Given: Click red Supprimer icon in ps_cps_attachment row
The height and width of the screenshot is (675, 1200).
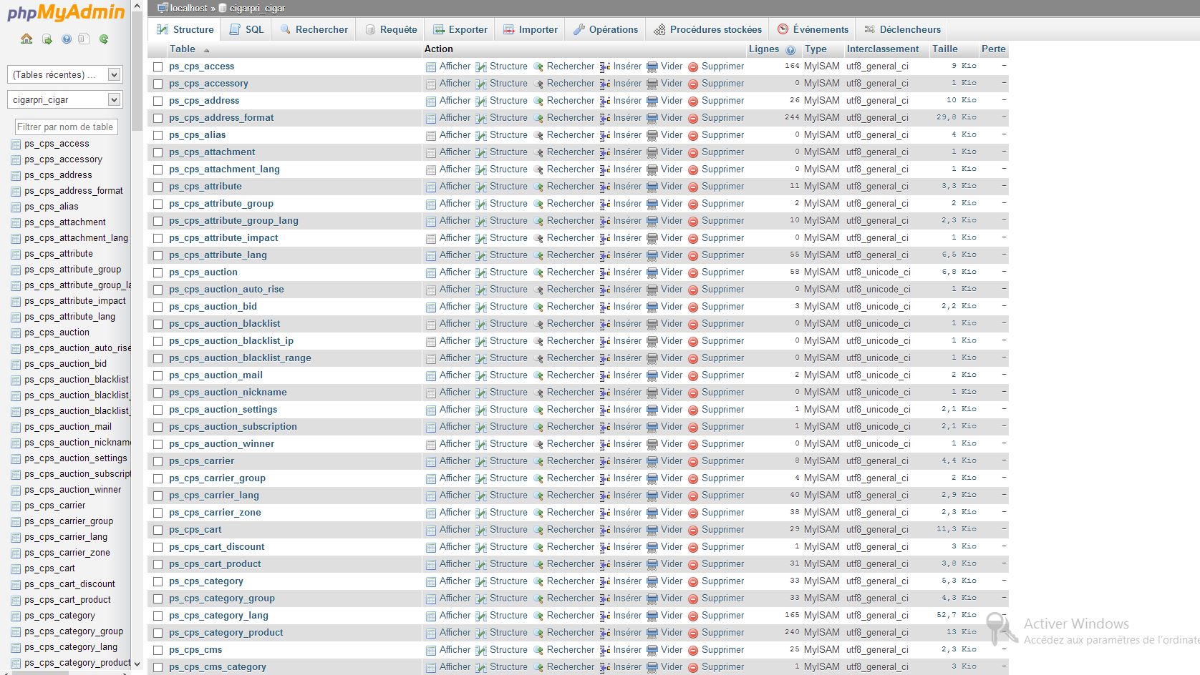Looking at the screenshot, I should pos(693,152).
